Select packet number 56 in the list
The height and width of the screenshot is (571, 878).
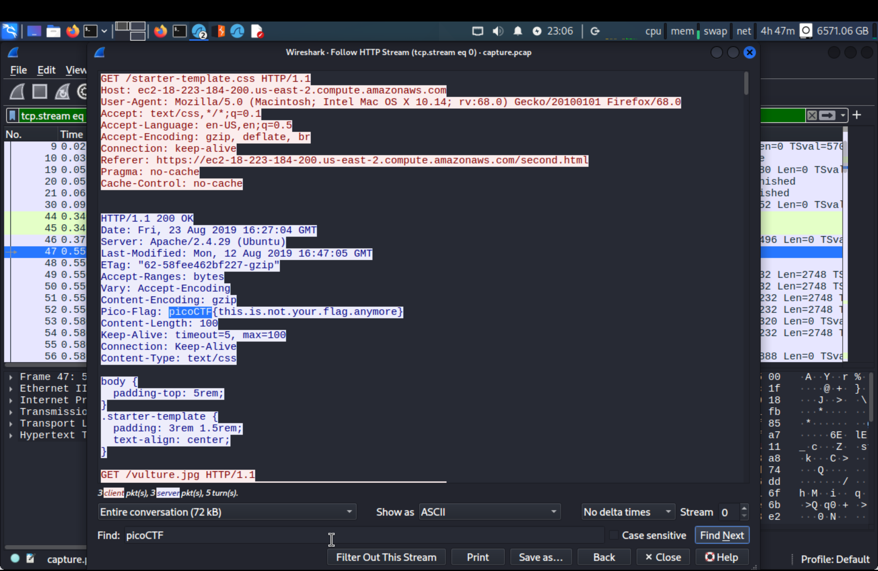[45, 356]
